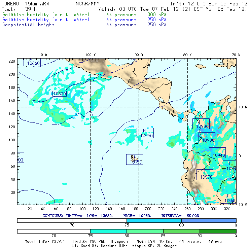Click the '110 W' longitude label
Viewport: 249px width, 249px height.
[42, 55]
